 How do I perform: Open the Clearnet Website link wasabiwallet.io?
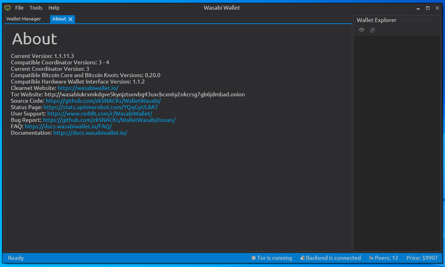pos(88,88)
